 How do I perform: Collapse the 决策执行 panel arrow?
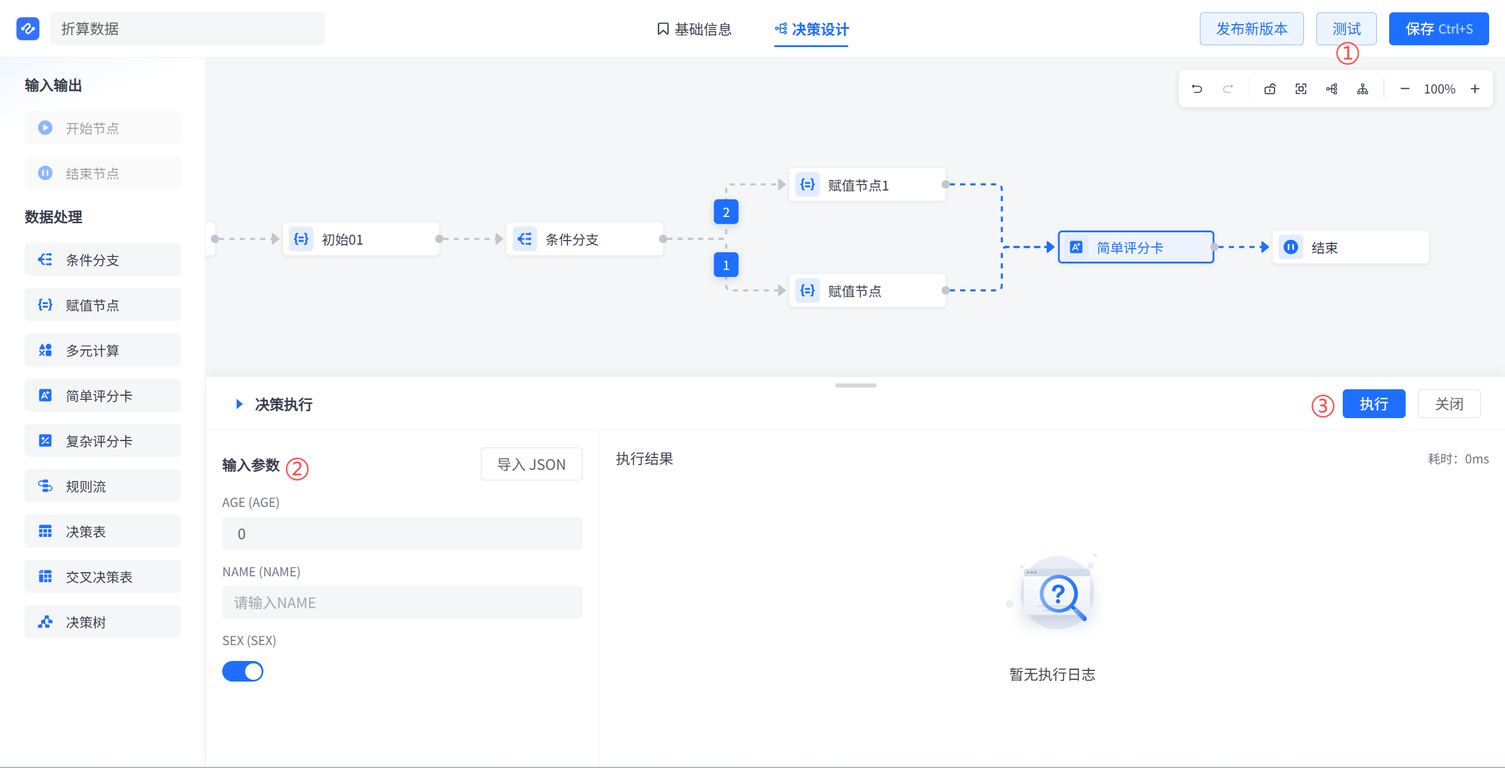239,404
